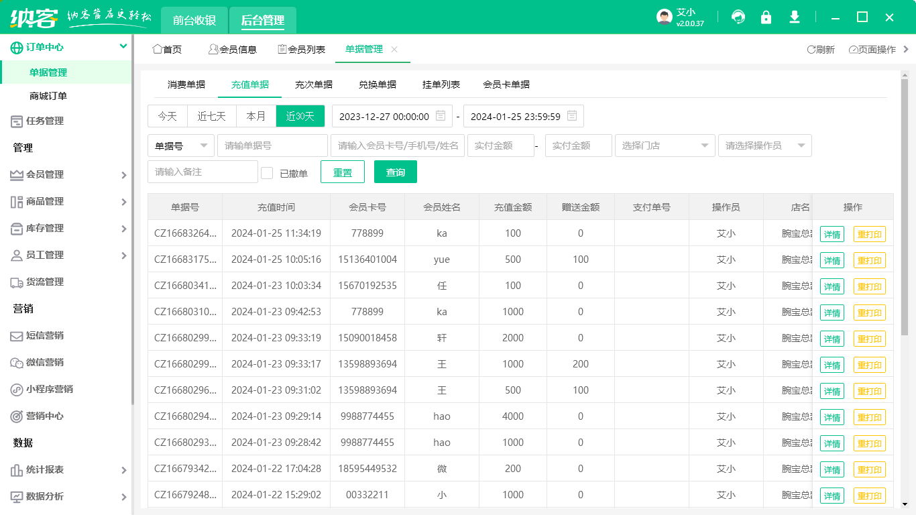Open calendar picker for end date

(x=572, y=116)
